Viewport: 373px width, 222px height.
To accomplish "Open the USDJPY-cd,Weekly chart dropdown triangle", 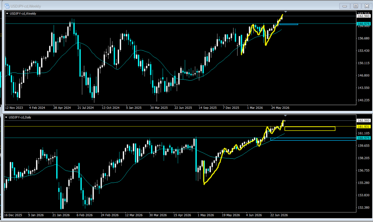I will (7, 13).
